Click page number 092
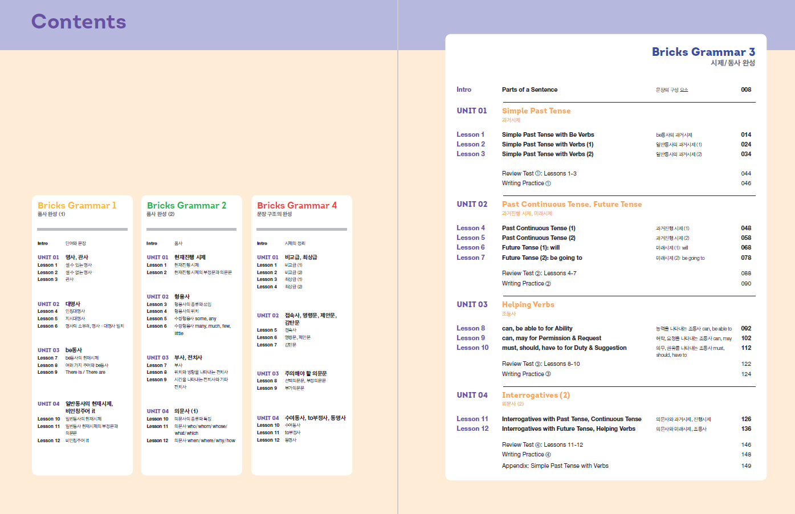795x514 pixels. pos(746,328)
